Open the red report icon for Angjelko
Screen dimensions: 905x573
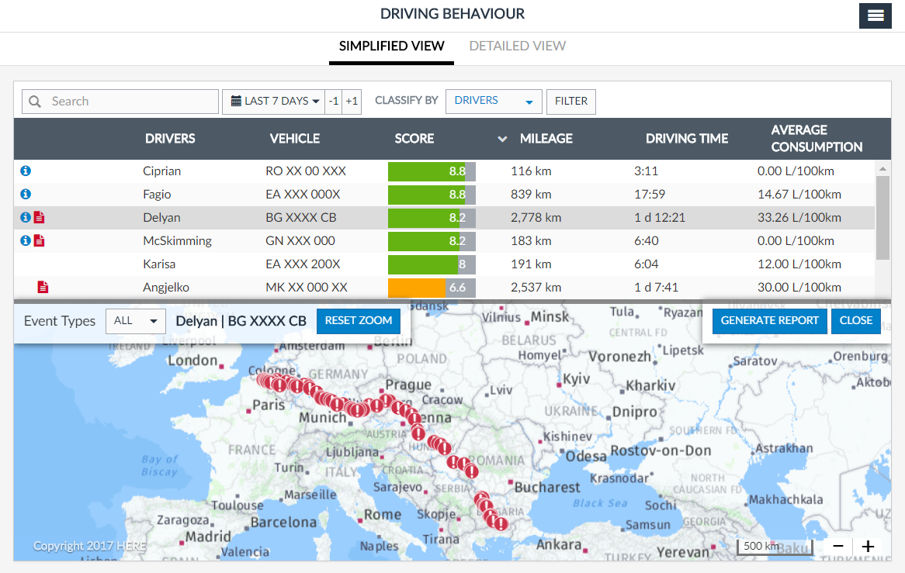[x=43, y=288]
